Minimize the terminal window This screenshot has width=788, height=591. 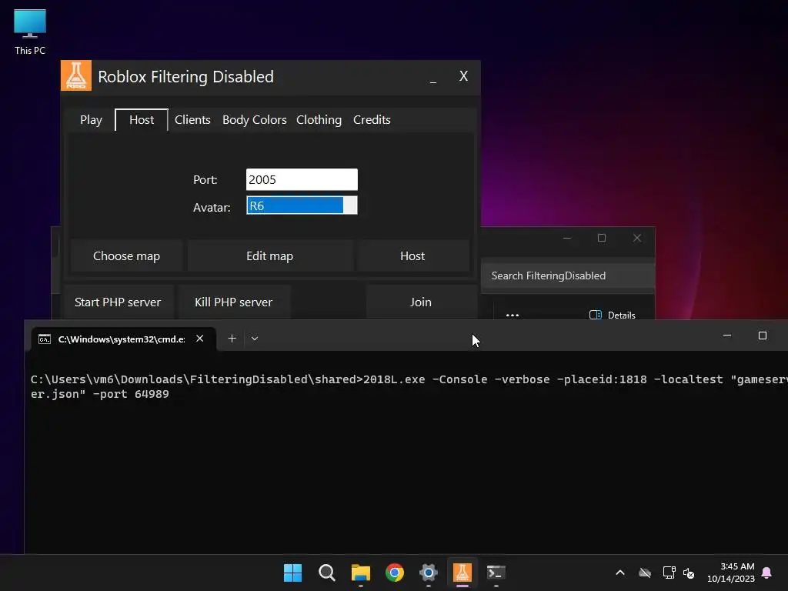[727, 336]
